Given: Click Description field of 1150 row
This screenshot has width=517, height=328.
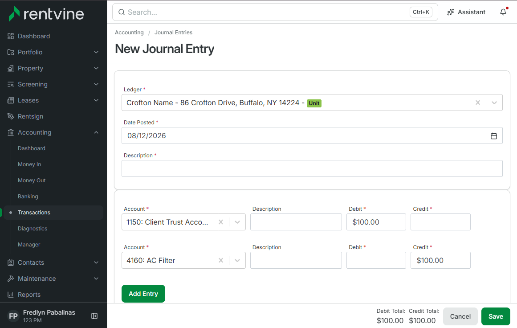Looking at the screenshot, I should pyautogui.click(x=296, y=222).
